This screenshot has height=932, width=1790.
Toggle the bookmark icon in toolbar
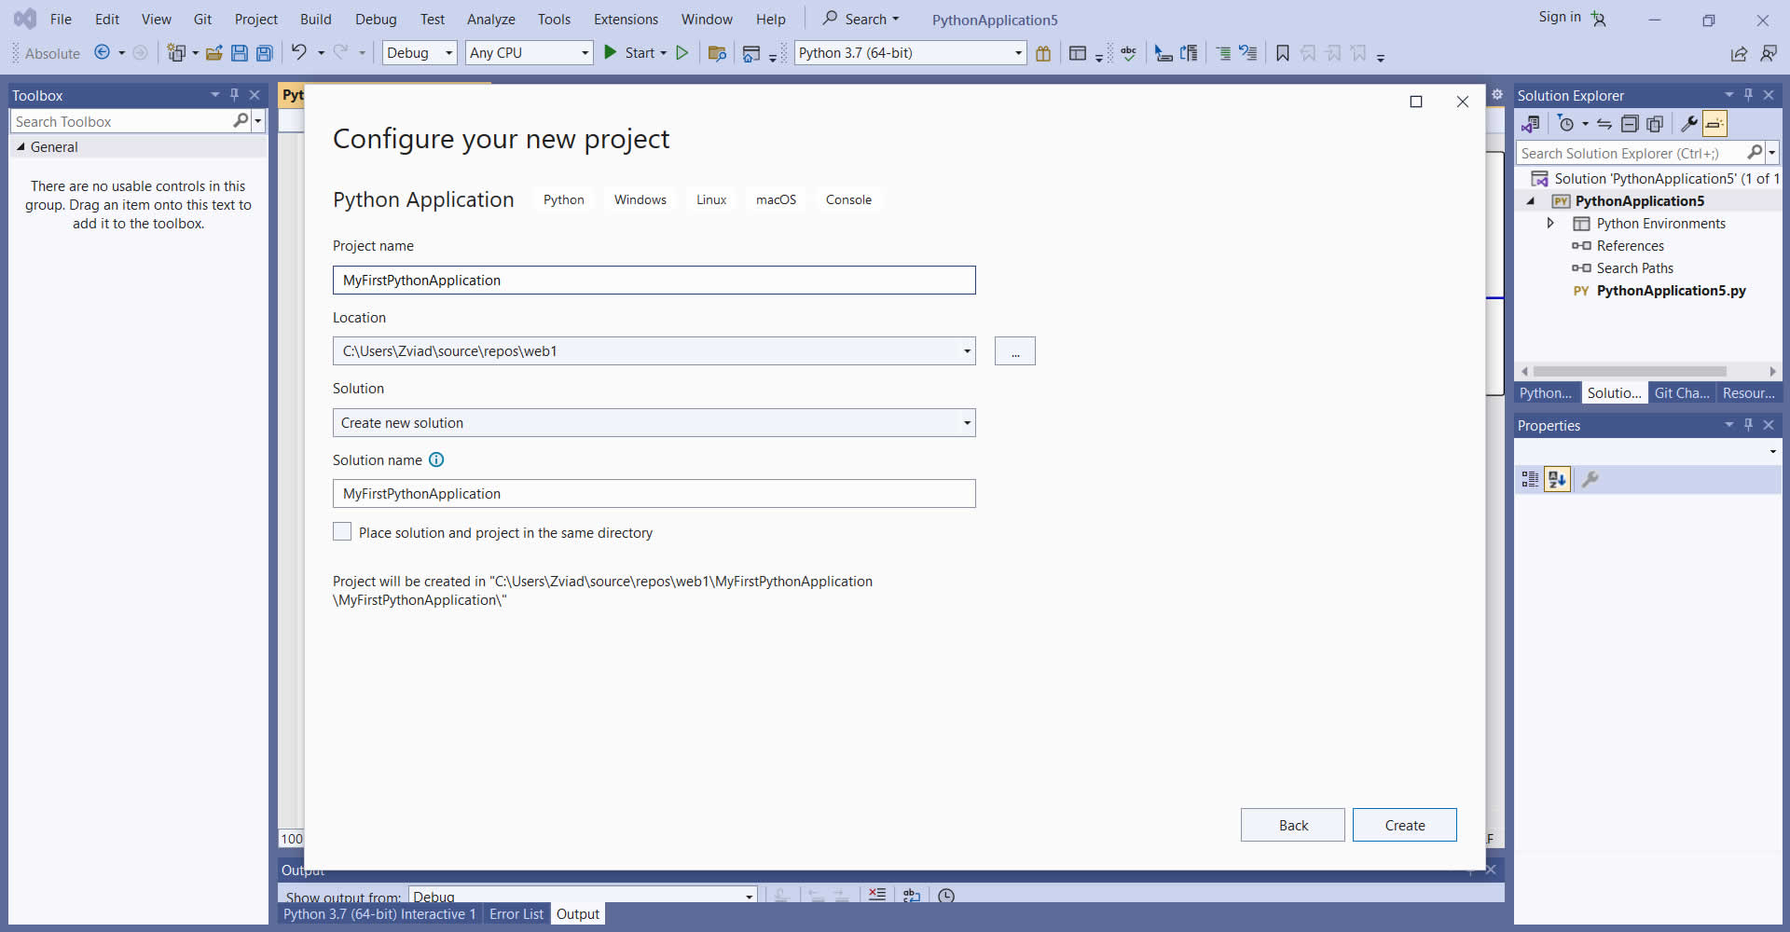1283,53
